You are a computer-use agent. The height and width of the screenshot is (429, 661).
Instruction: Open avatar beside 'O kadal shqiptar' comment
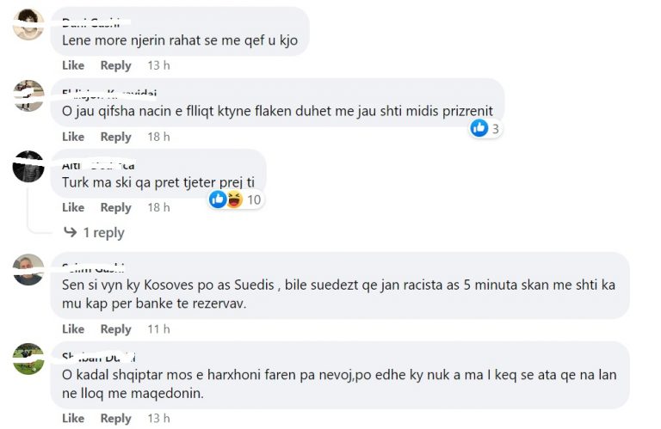tap(28, 359)
